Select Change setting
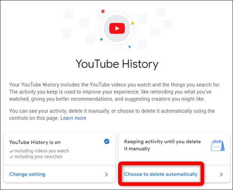Image resolution: width=233 pixels, height=190 pixels. click(27, 174)
